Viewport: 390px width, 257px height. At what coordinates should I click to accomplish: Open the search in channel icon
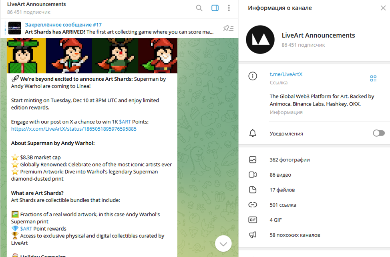(x=199, y=8)
